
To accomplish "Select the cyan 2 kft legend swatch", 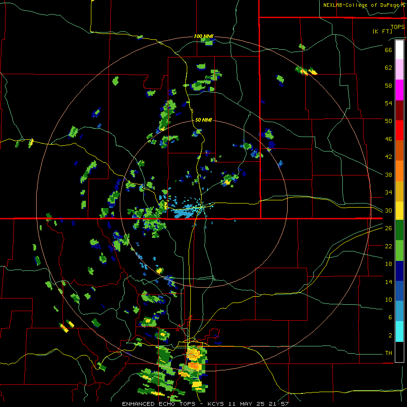I will pyautogui.click(x=399, y=331).
